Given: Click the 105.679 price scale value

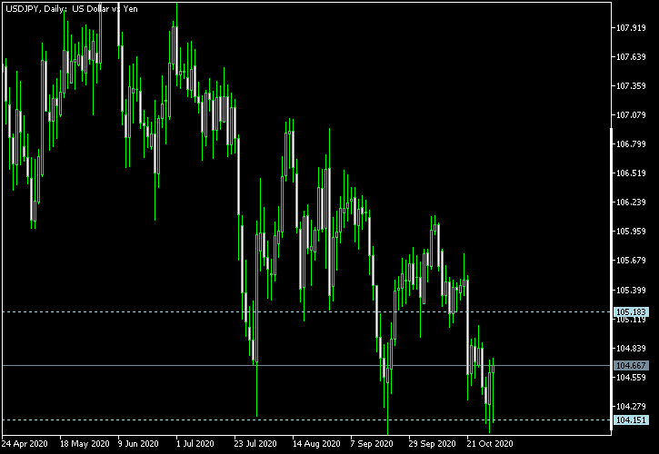Looking at the screenshot, I should tap(631, 261).
